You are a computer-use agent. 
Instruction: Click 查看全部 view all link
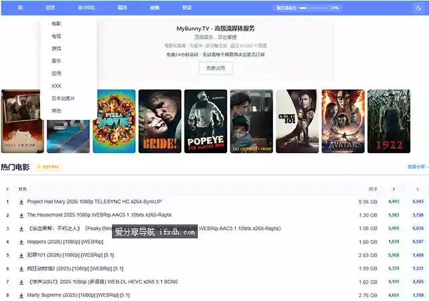click(418, 166)
